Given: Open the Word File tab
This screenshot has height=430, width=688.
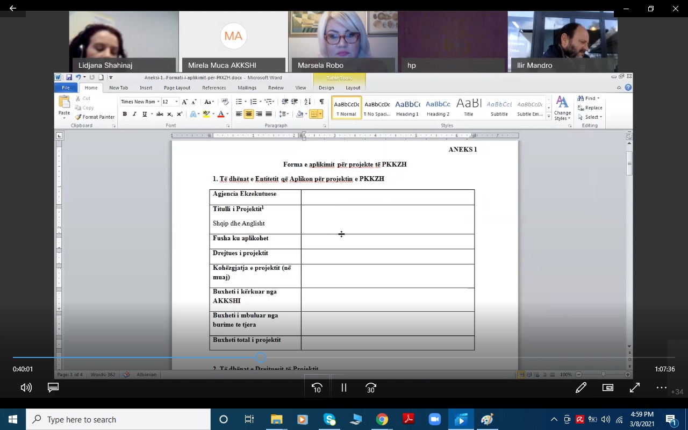Looking at the screenshot, I should click(x=66, y=88).
